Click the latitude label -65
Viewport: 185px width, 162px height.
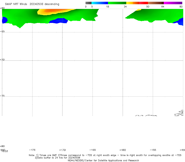(x=2, y=32)
